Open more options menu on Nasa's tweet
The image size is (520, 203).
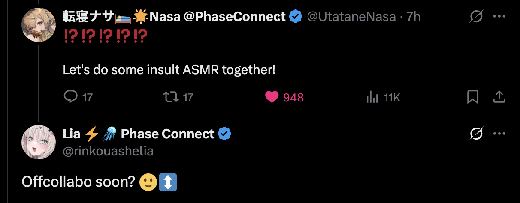coord(499,17)
